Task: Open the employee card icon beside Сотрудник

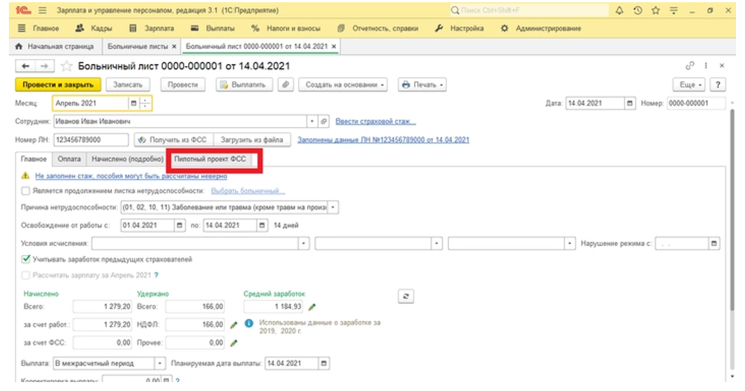Action: coord(323,121)
